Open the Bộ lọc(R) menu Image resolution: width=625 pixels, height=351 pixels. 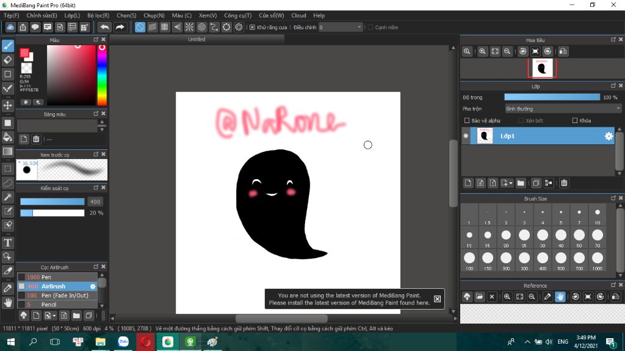[x=98, y=15]
